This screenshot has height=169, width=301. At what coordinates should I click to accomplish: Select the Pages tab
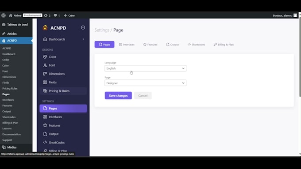point(104,45)
